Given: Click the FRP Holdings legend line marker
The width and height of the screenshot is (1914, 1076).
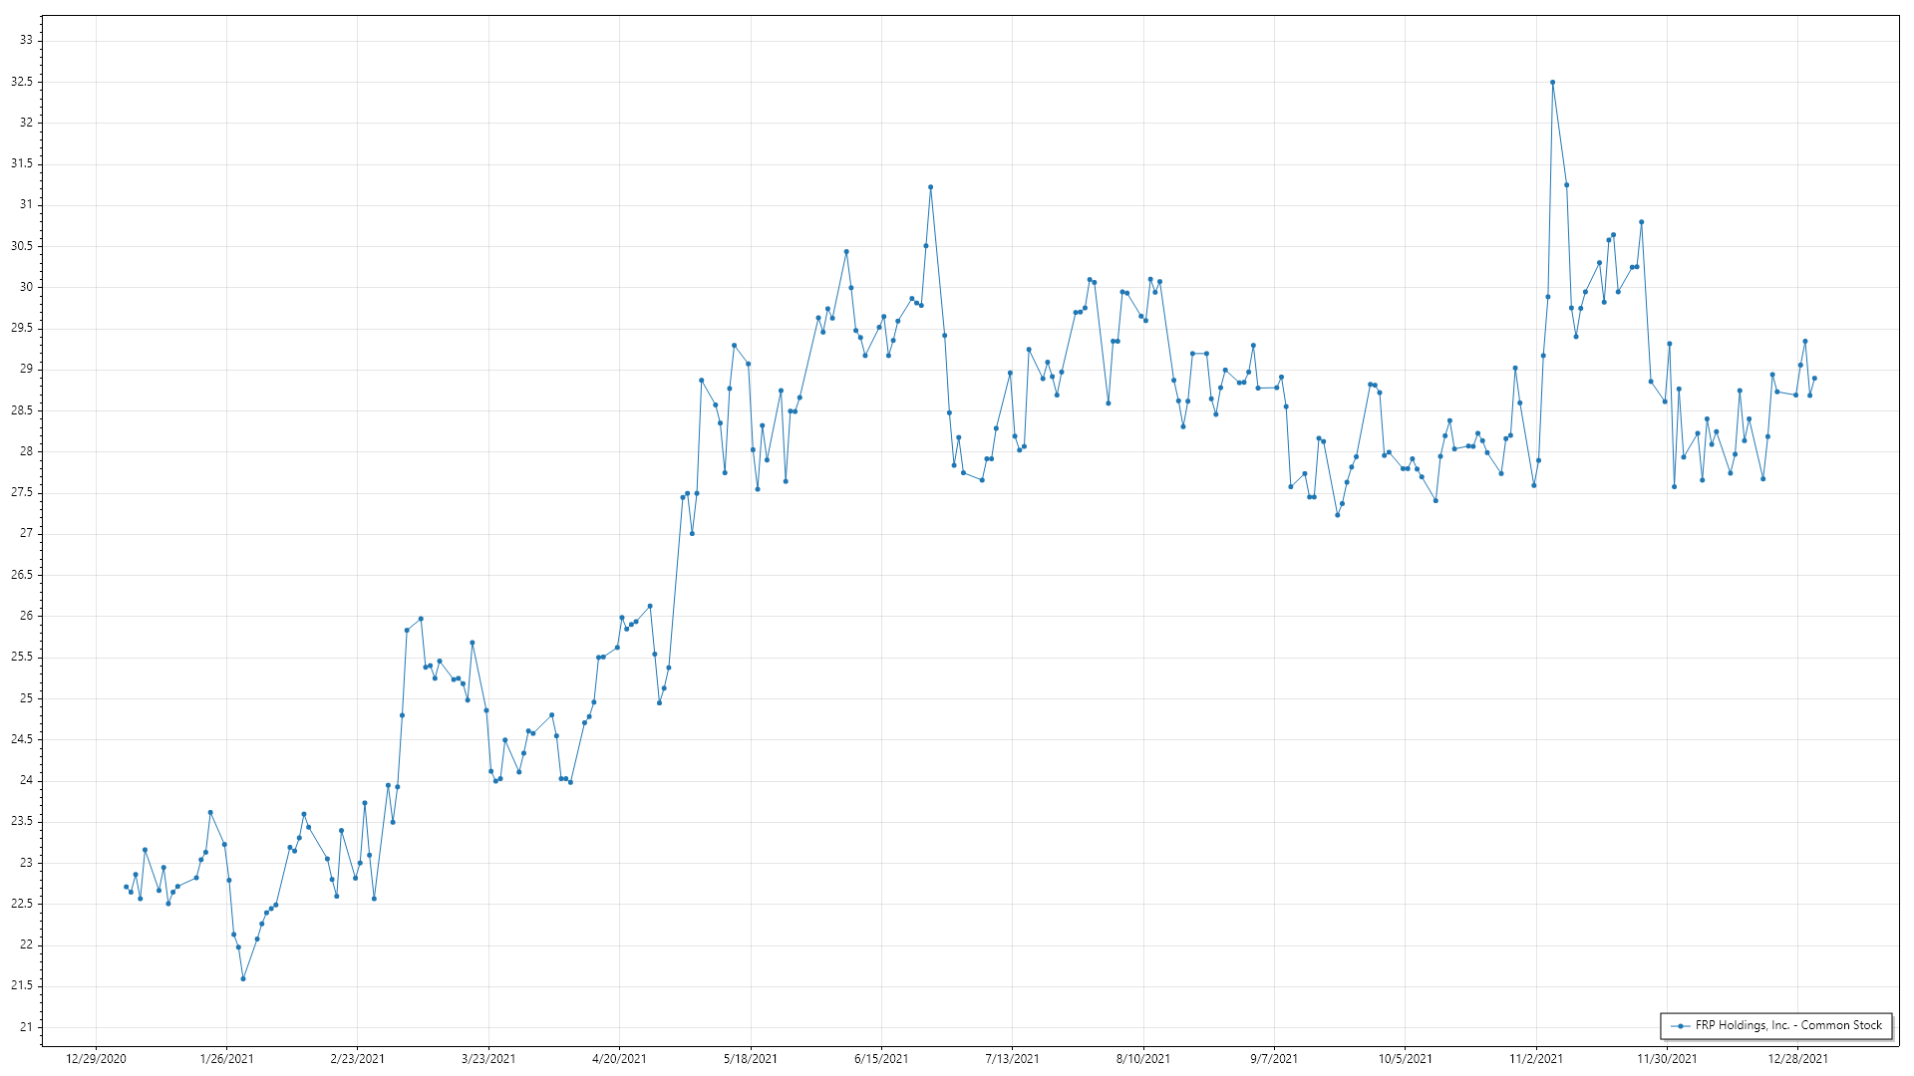Looking at the screenshot, I should [1681, 1026].
